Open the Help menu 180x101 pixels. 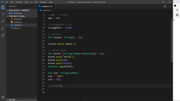point(51,2)
